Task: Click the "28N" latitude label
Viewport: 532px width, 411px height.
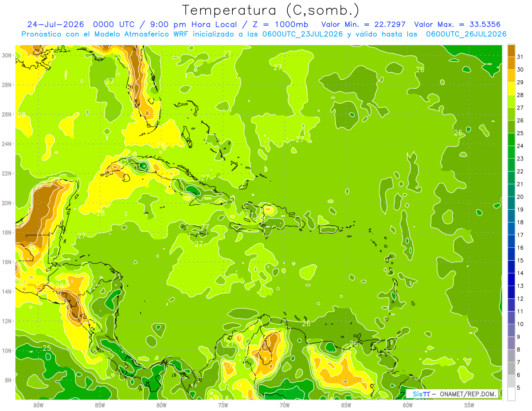Action: 7,85
